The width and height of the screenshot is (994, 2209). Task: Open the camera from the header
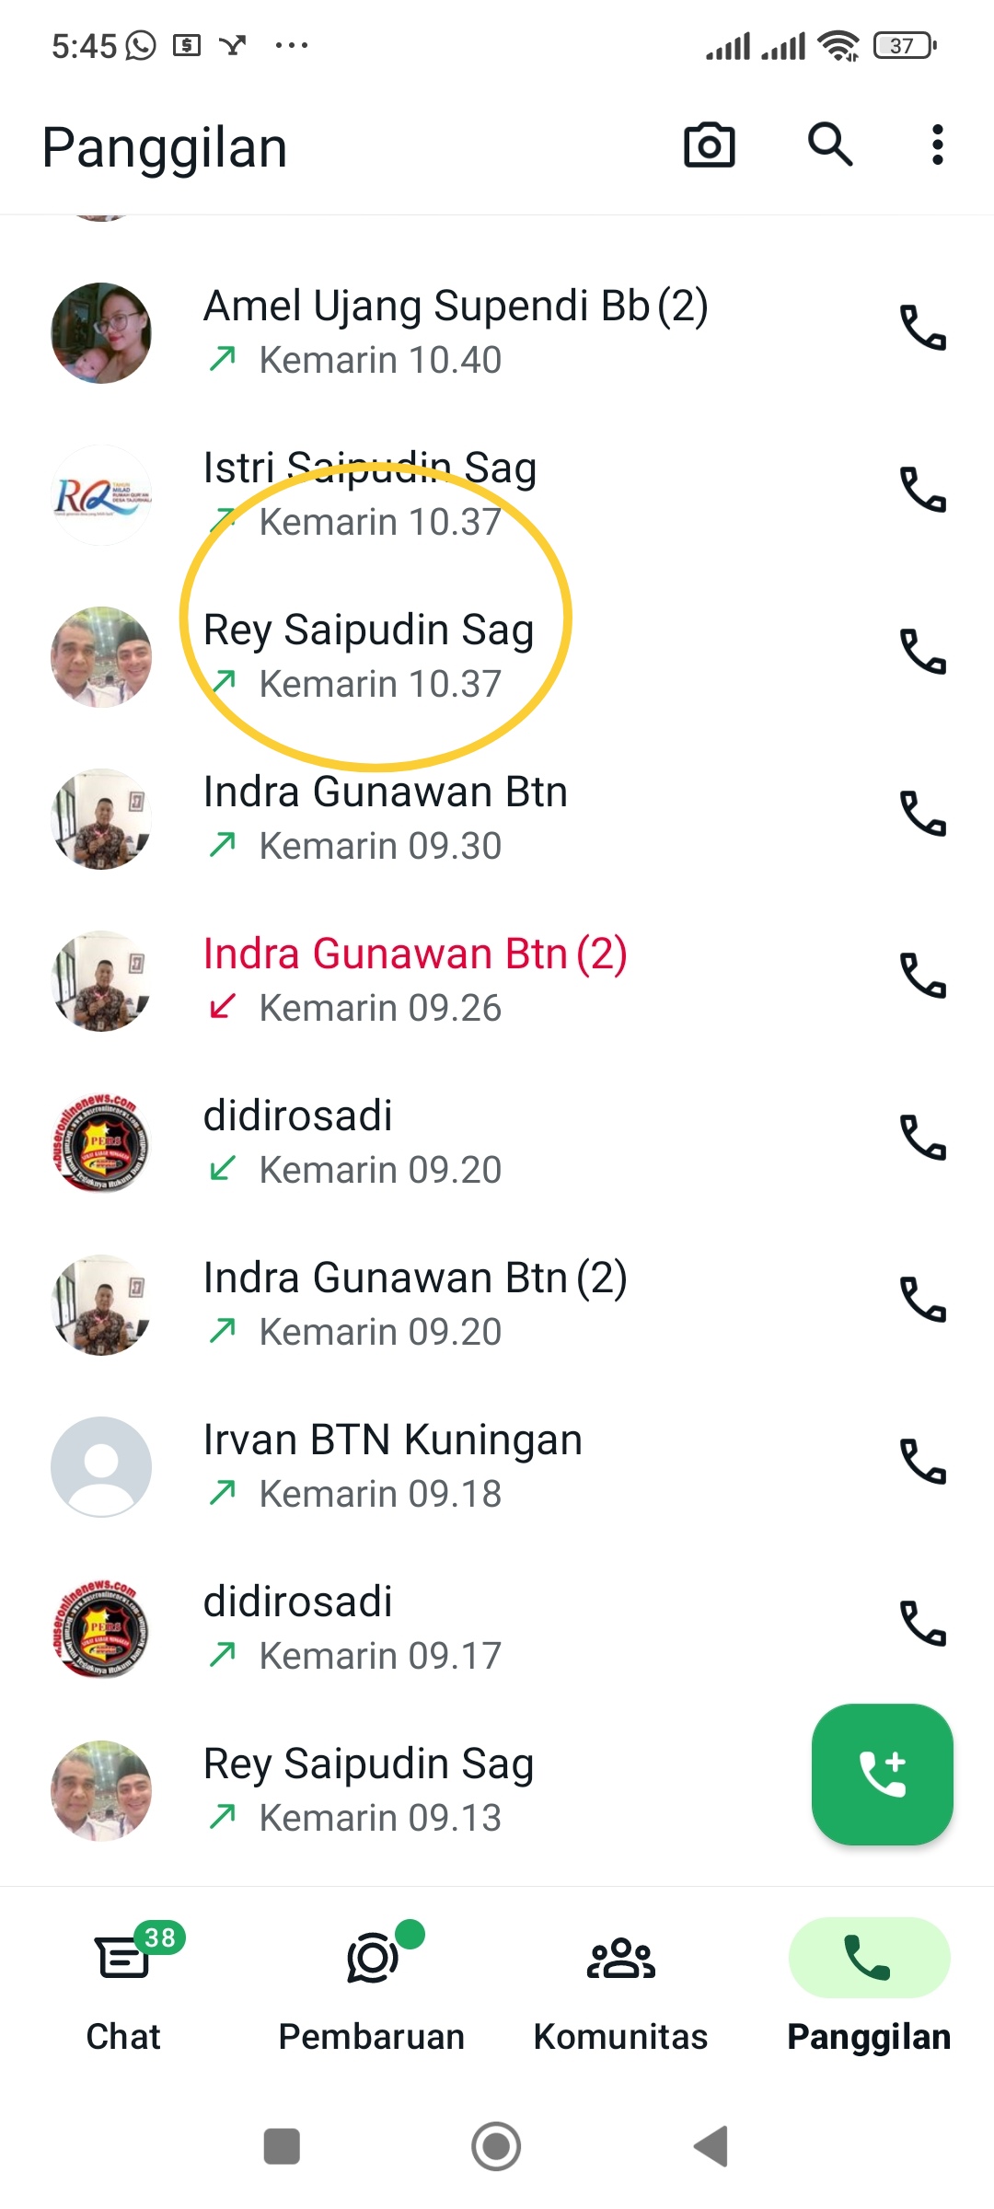coord(709,145)
